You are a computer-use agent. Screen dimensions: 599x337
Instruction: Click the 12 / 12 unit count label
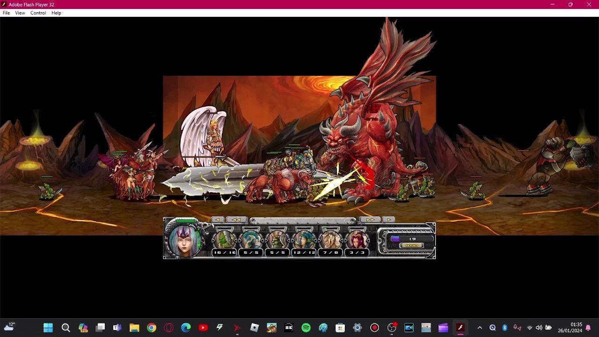tap(304, 252)
